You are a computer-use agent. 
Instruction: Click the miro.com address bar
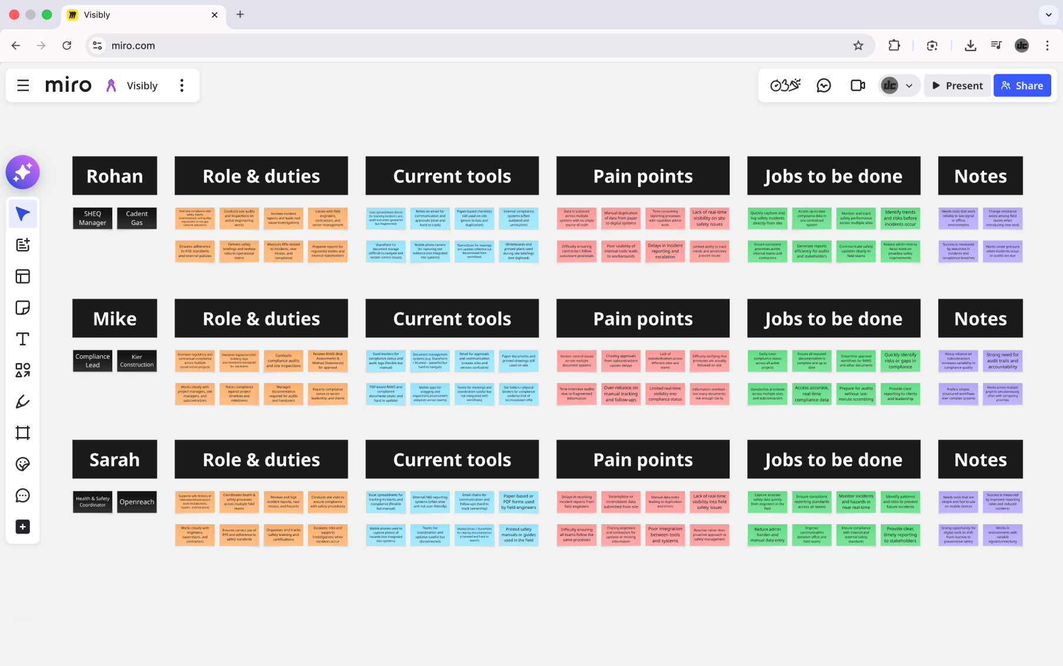coord(470,46)
